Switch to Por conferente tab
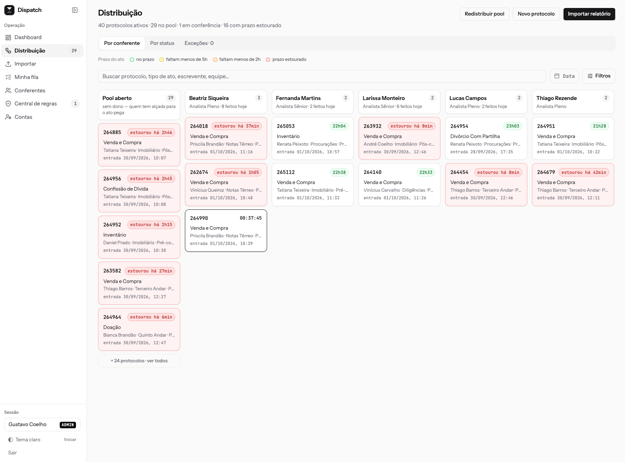 [122, 43]
